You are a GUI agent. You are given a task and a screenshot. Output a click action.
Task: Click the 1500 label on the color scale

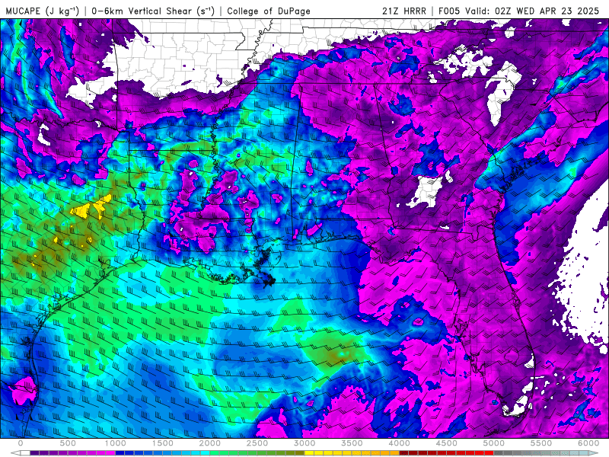click(163, 443)
